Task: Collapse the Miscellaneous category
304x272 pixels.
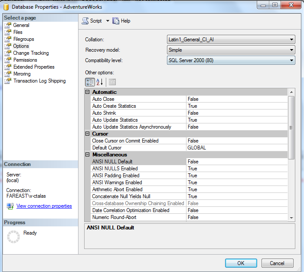Action: point(88,155)
